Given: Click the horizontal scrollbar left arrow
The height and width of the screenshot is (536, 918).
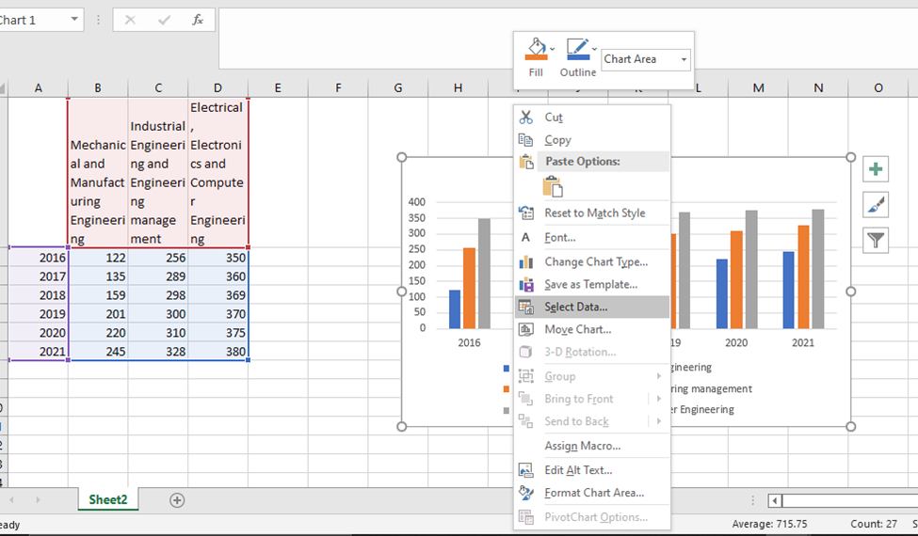Looking at the screenshot, I should 775,501.
